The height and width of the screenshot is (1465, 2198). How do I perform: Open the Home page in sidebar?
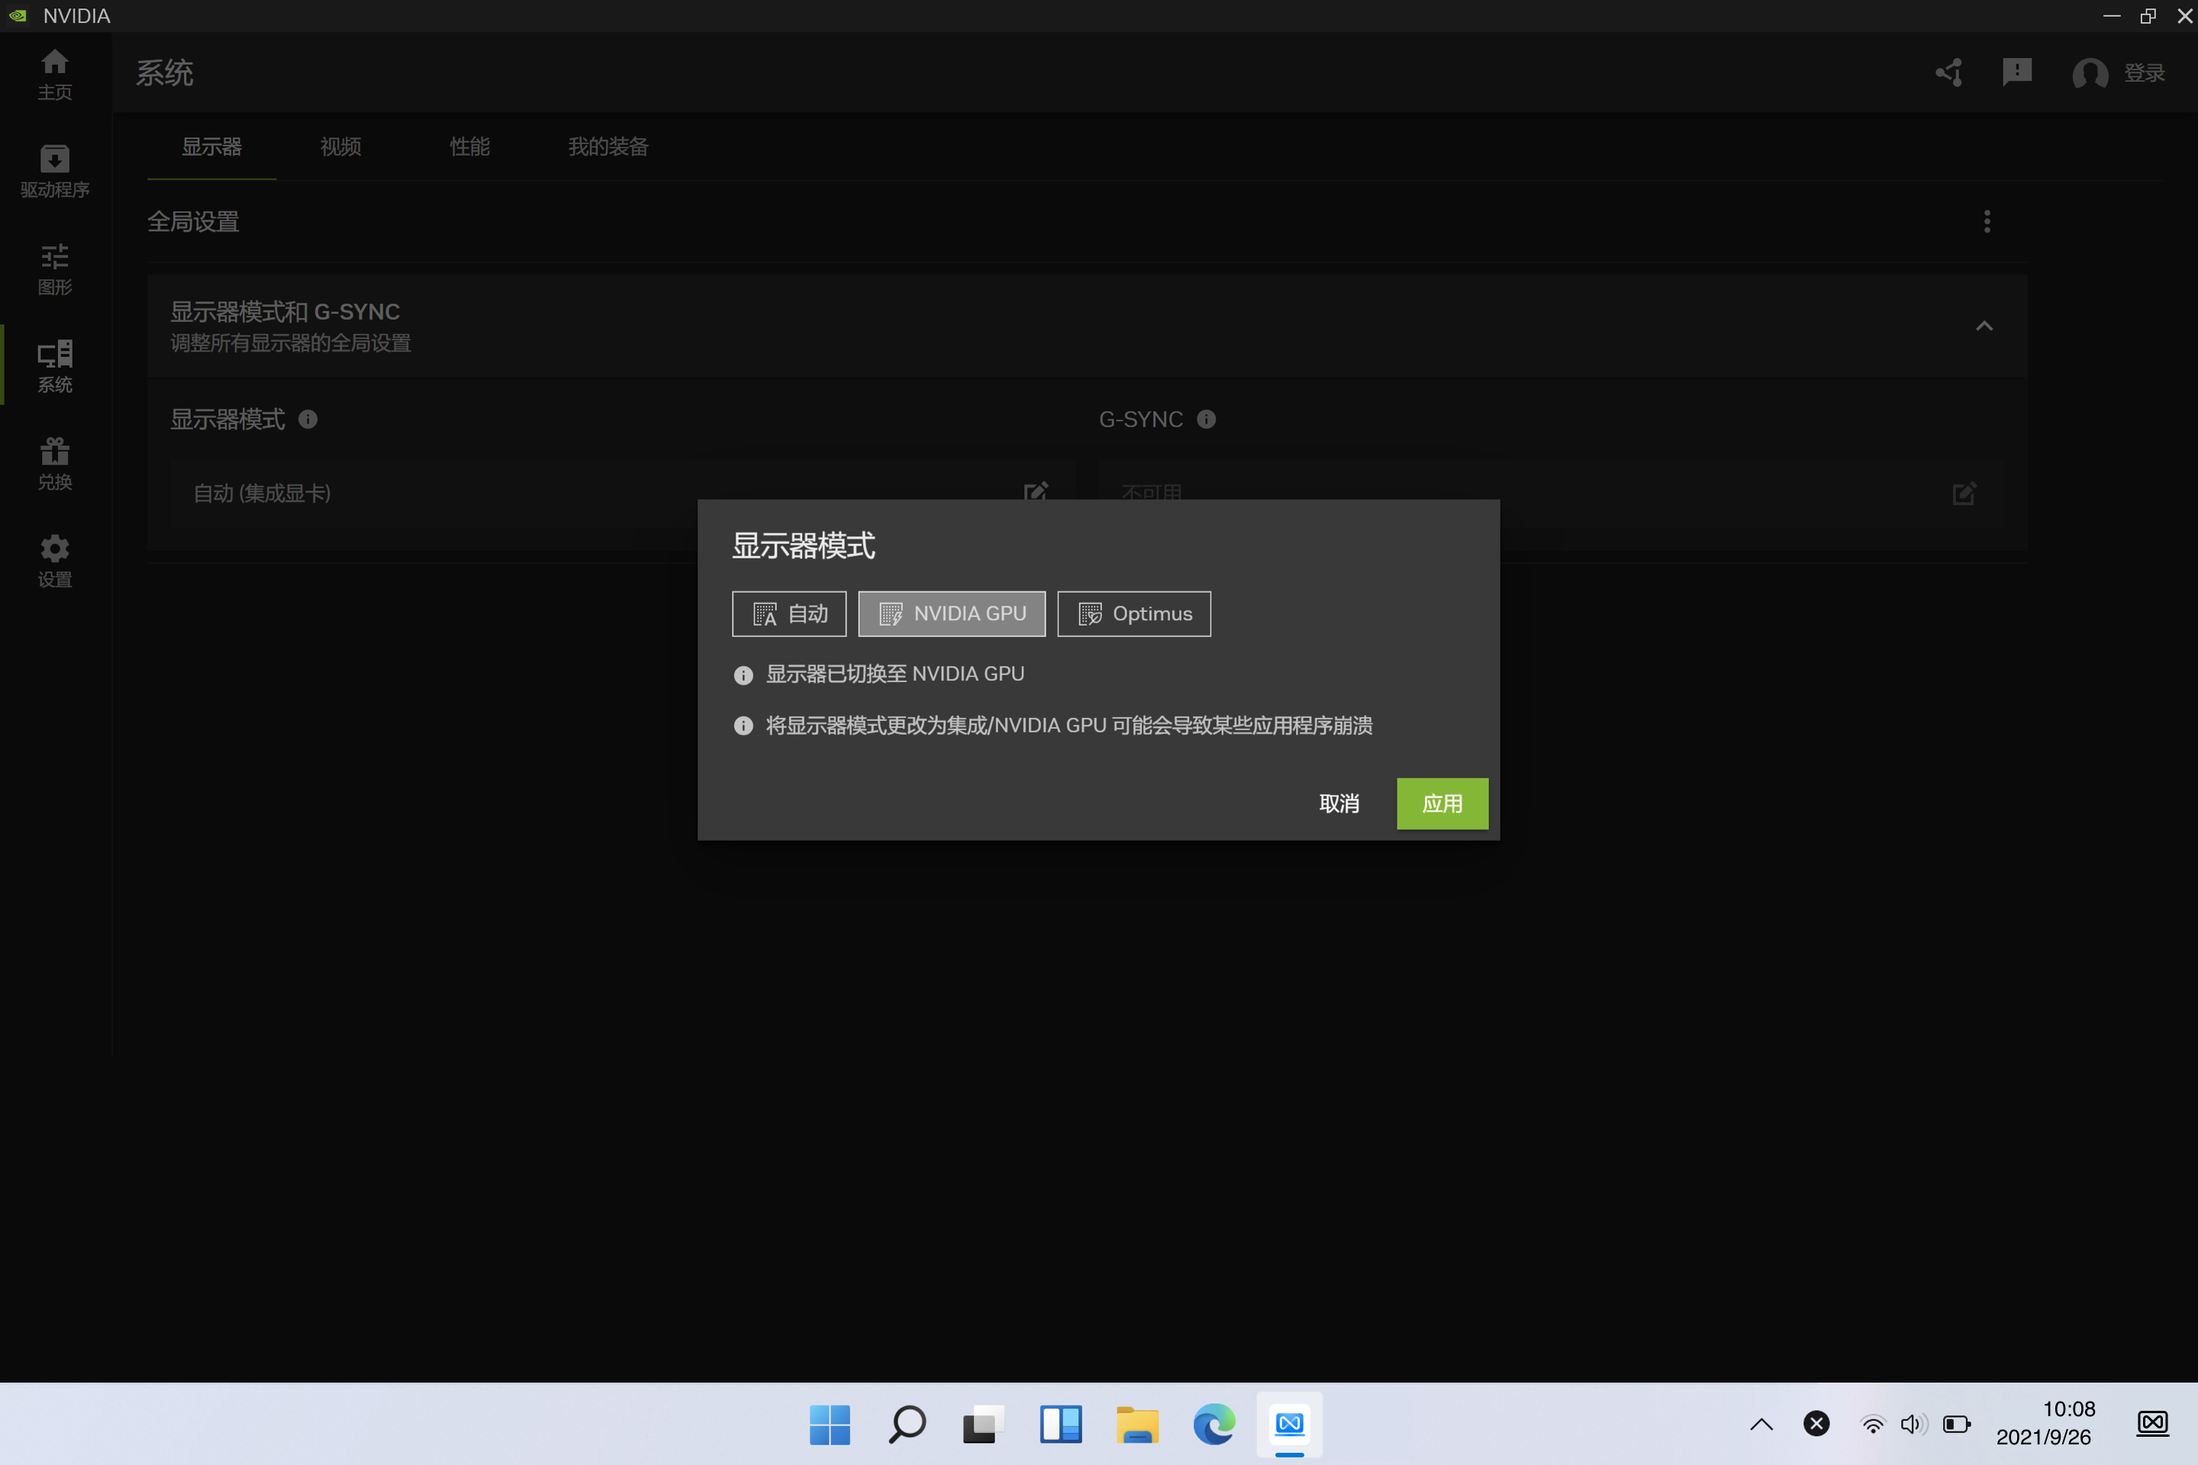(x=54, y=73)
